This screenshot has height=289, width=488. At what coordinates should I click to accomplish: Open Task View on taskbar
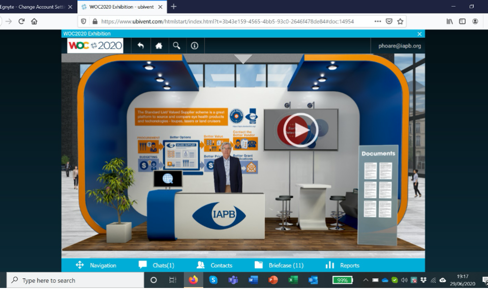click(x=172, y=280)
